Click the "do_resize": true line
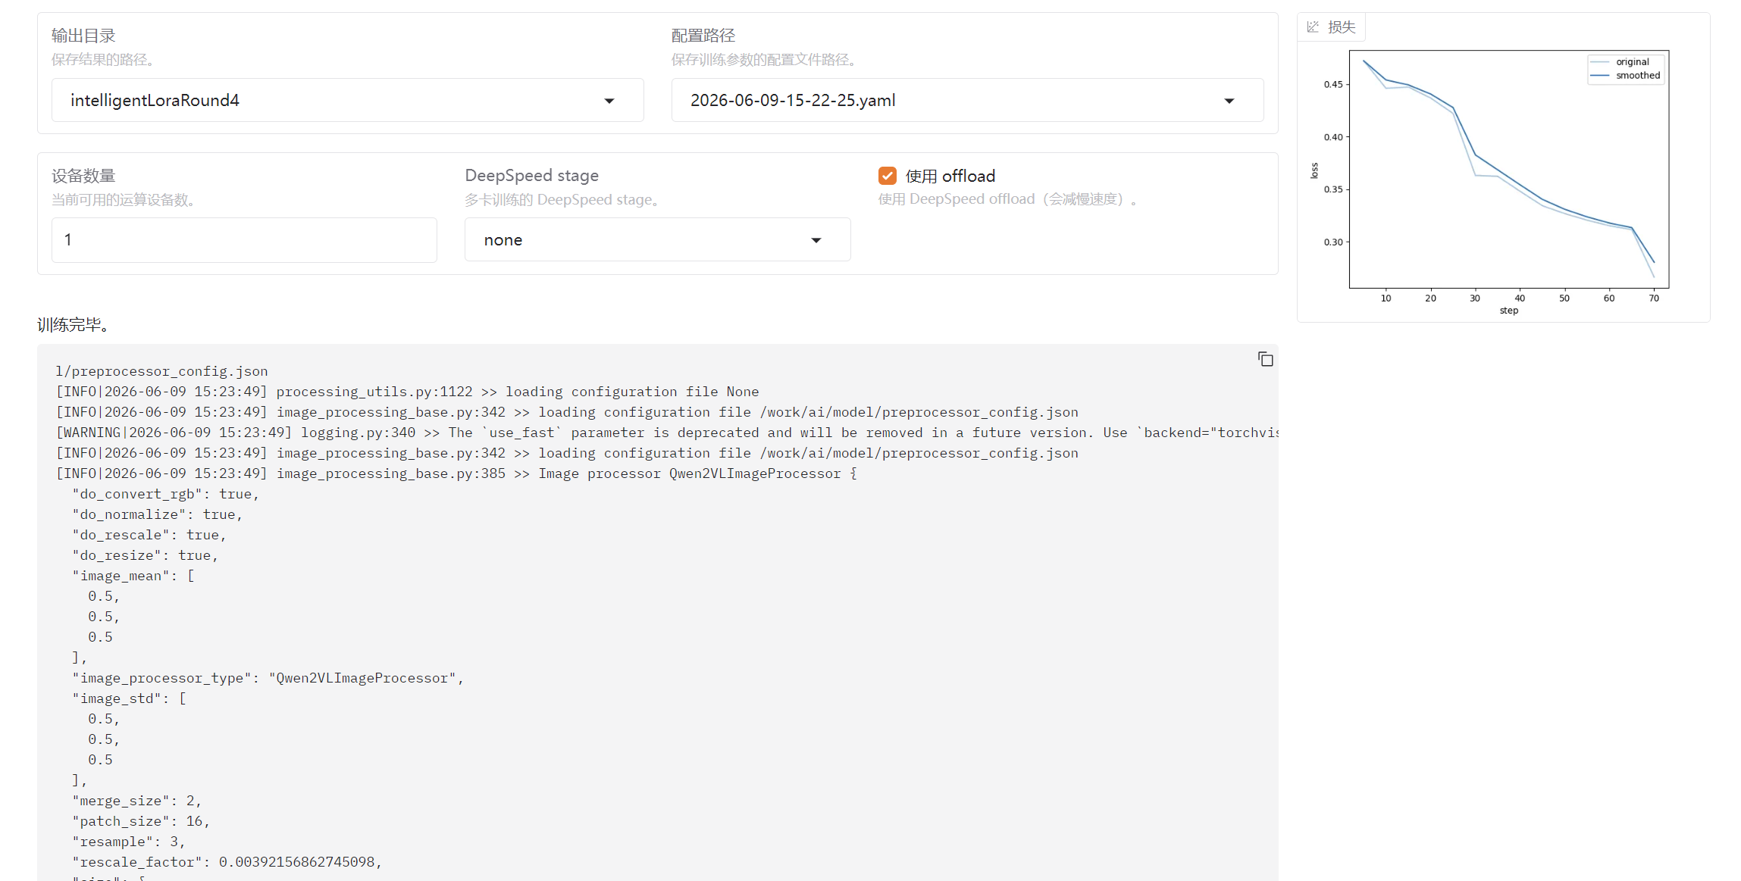 click(x=145, y=555)
